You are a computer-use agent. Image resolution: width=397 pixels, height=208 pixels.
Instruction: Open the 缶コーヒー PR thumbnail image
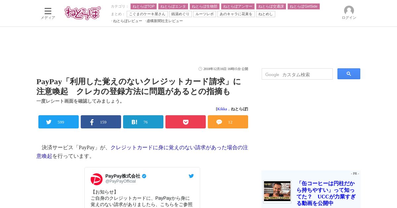[x=277, y=191]
